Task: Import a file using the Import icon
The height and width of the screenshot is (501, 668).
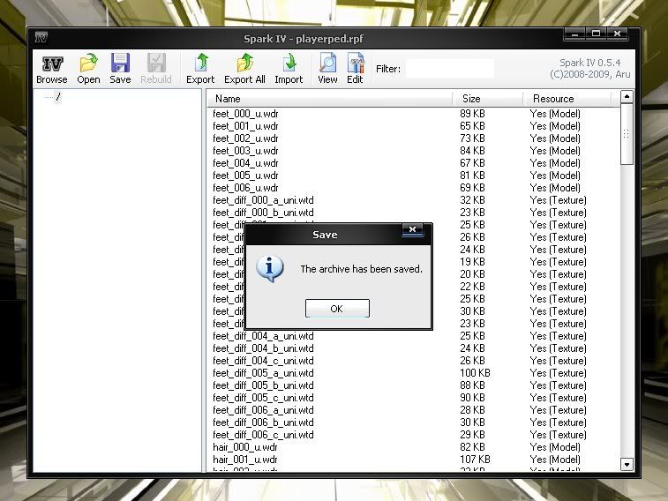Action: [x=289, y=69]
